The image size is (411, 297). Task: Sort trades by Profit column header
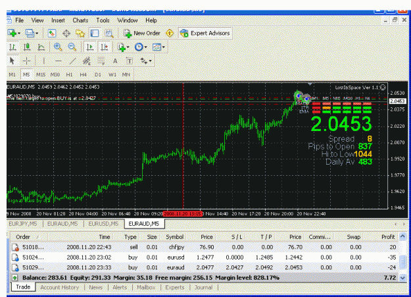388,237
